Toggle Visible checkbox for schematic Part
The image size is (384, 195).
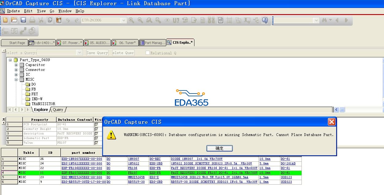tap(96, 138)
